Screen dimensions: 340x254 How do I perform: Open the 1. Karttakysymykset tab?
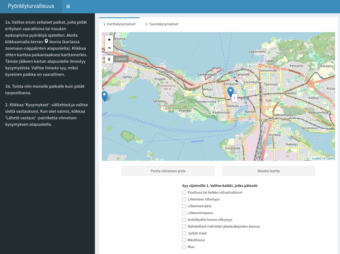[x=119, y=24]
